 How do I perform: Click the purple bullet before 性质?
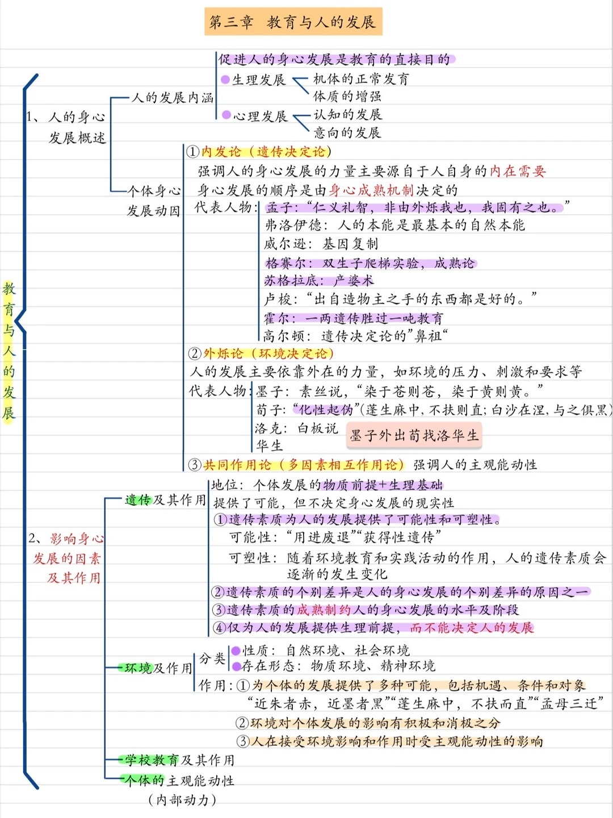[x=236, y=650]
